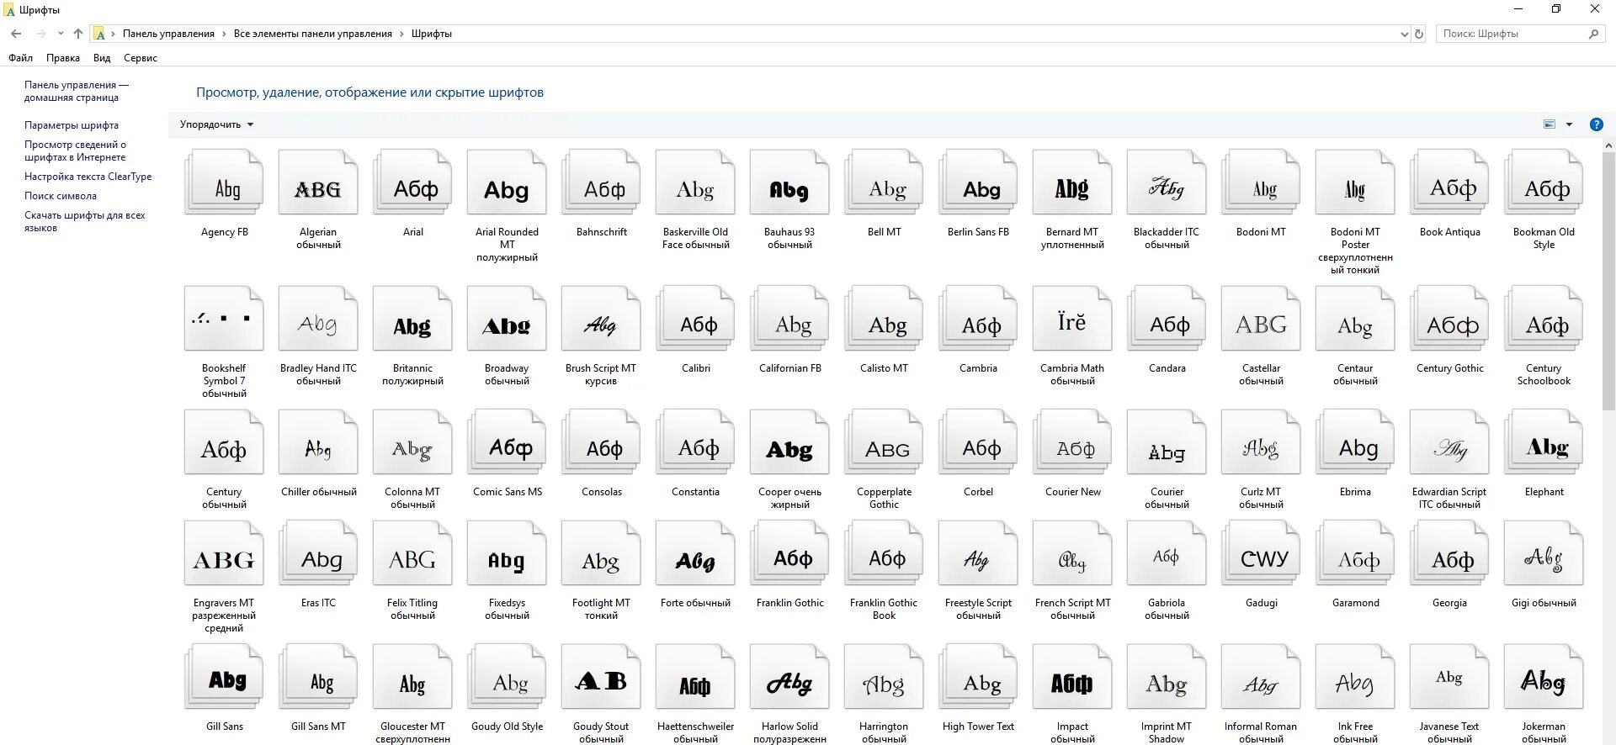
Task: Open the blue help question mark
Action: (x=1596, y=124)
